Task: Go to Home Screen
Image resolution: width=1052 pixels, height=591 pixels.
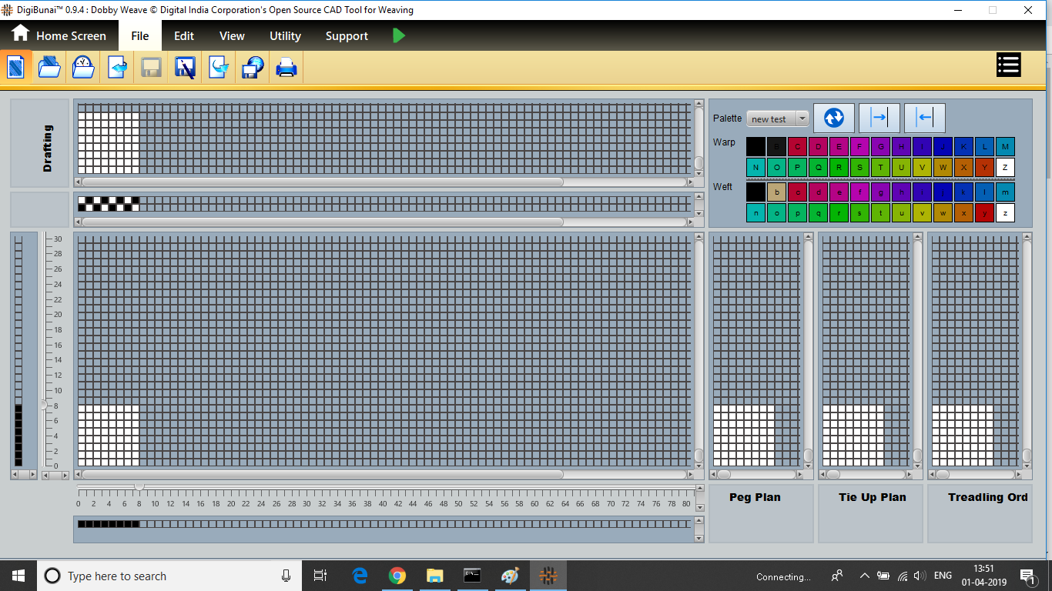Action: (59, 35)
